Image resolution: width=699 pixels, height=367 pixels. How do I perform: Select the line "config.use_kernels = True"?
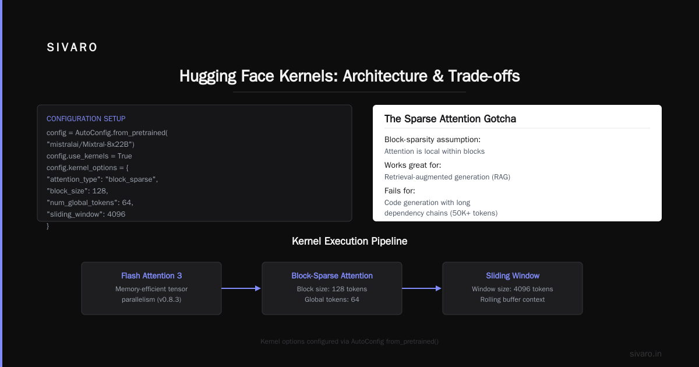89,156
